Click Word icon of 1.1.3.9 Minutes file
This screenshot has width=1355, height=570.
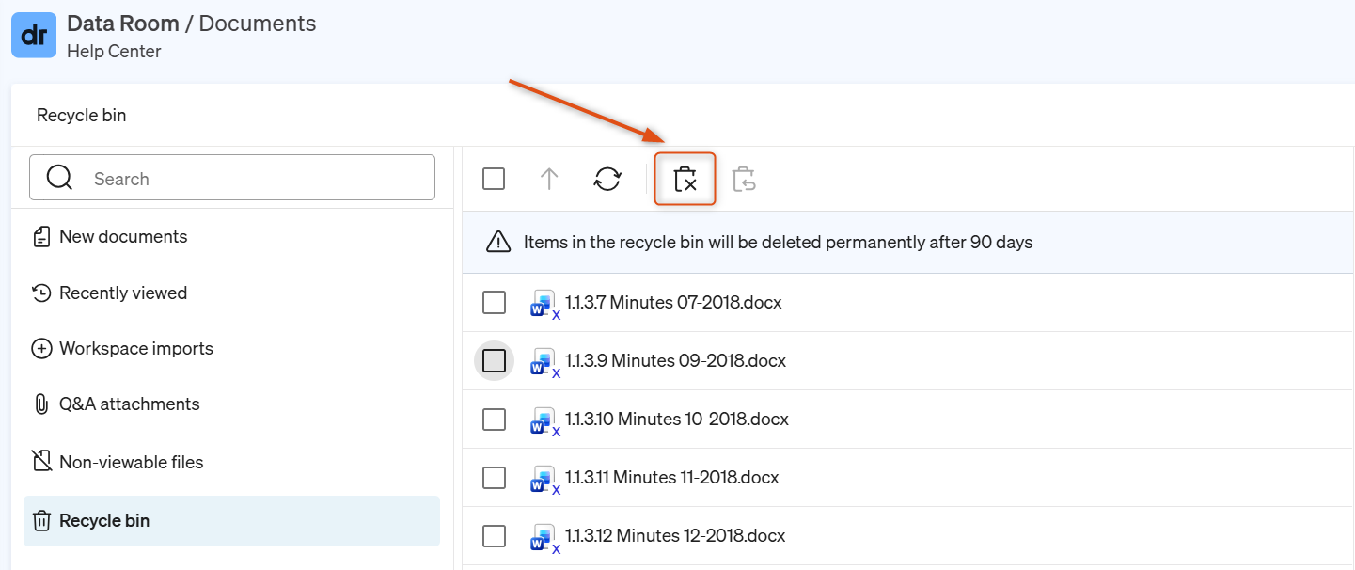click(544, 362)
